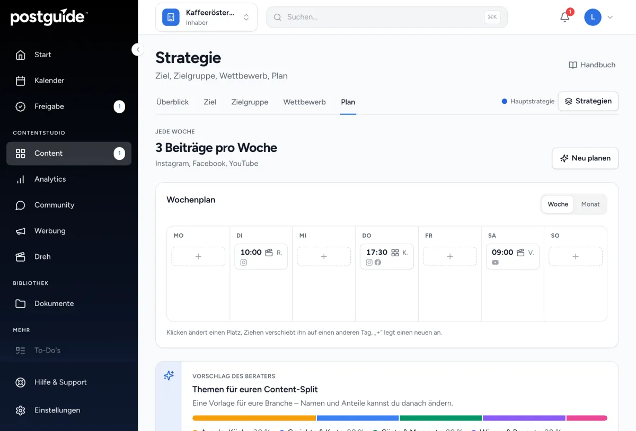636x431 pixels.
Task: Open Community chat bubble icon
Action: pos(21,205)
